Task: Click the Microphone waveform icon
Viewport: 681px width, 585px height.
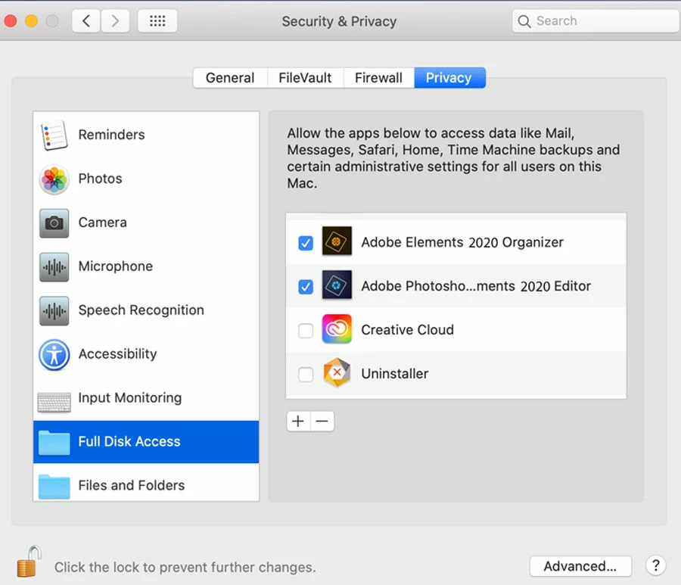Action: point(54,266)
